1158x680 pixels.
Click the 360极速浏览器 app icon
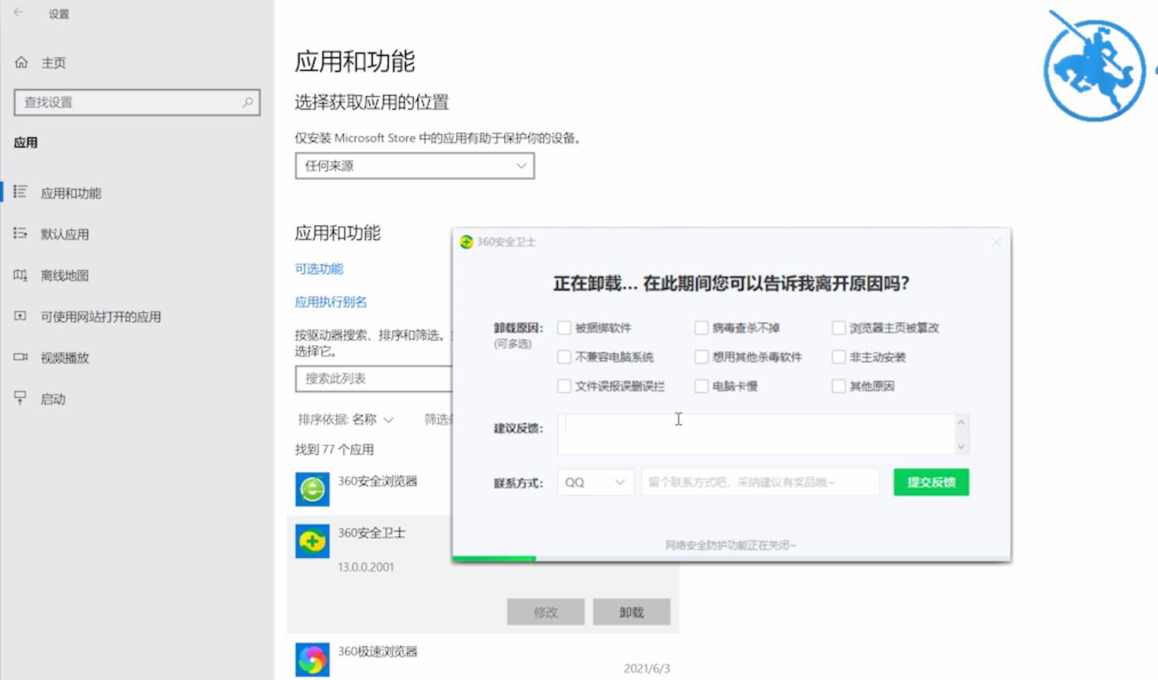pos(313,659)
